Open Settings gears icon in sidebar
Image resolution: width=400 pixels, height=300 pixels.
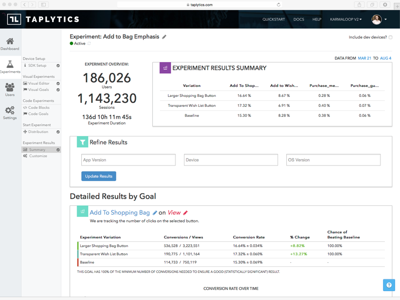pyautogui.click(x=10, y=110)
